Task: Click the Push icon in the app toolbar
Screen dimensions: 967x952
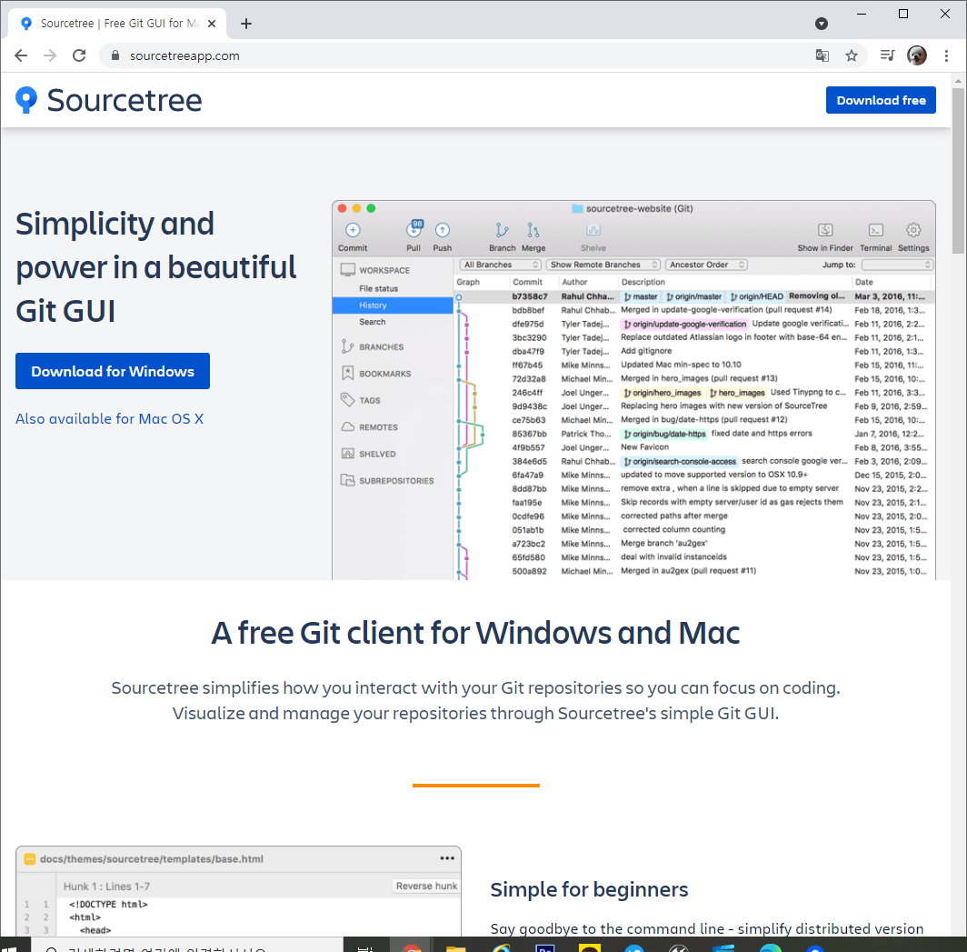Action: click(443, 230)
